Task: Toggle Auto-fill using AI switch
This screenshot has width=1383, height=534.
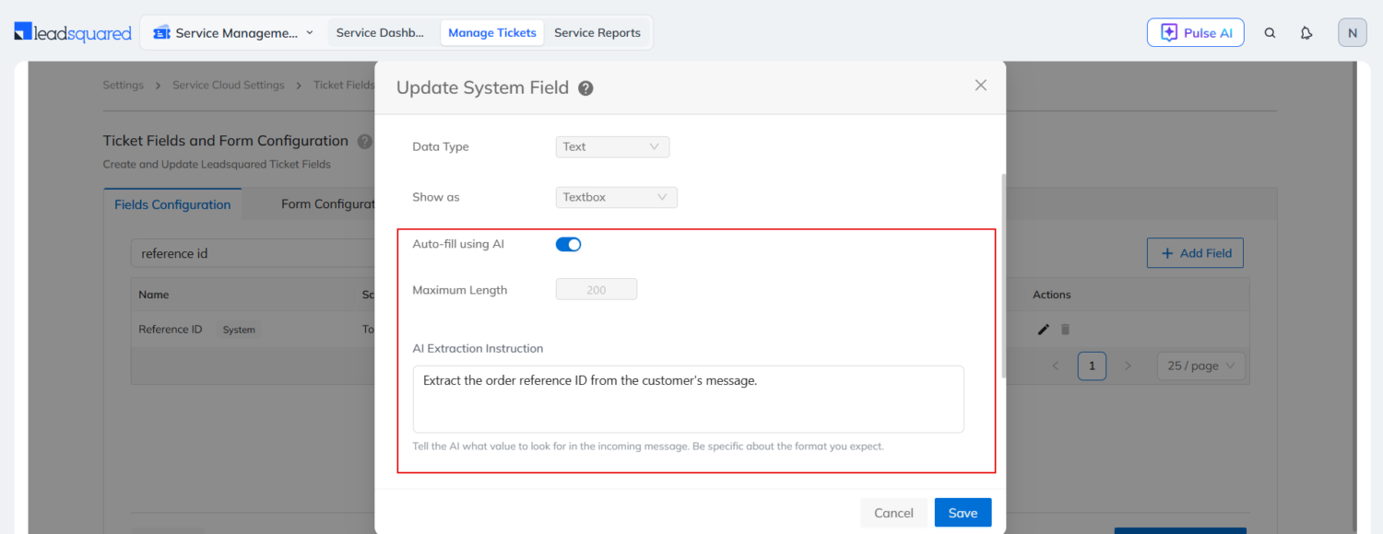Action: coord(568,244)
